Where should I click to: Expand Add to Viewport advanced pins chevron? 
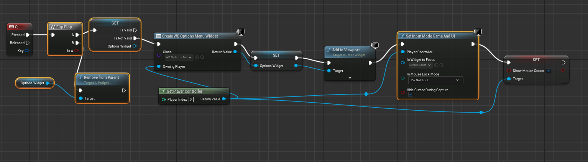350,77
